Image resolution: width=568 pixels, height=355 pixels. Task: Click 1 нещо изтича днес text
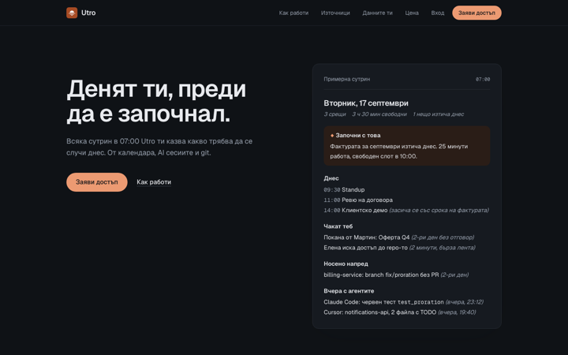click(439, 114)
